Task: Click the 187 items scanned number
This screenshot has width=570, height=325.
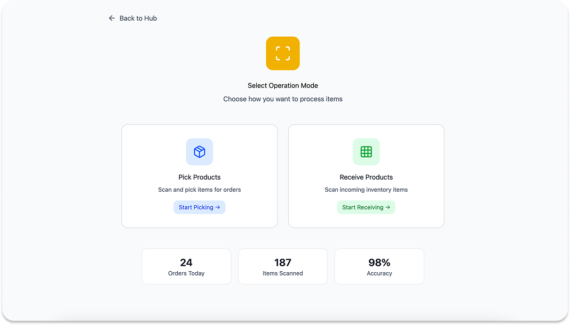Action: tap(283, 262)
